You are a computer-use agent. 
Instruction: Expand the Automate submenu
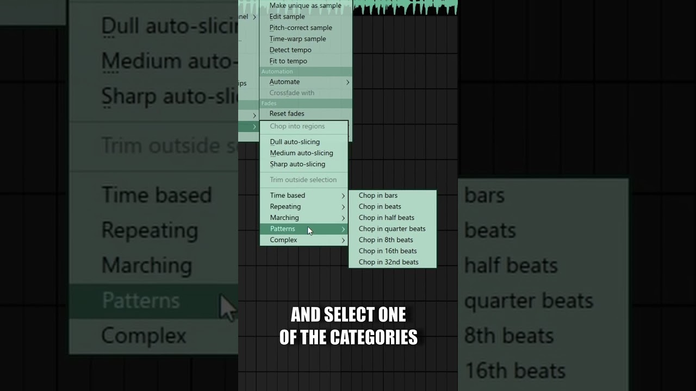306,82
